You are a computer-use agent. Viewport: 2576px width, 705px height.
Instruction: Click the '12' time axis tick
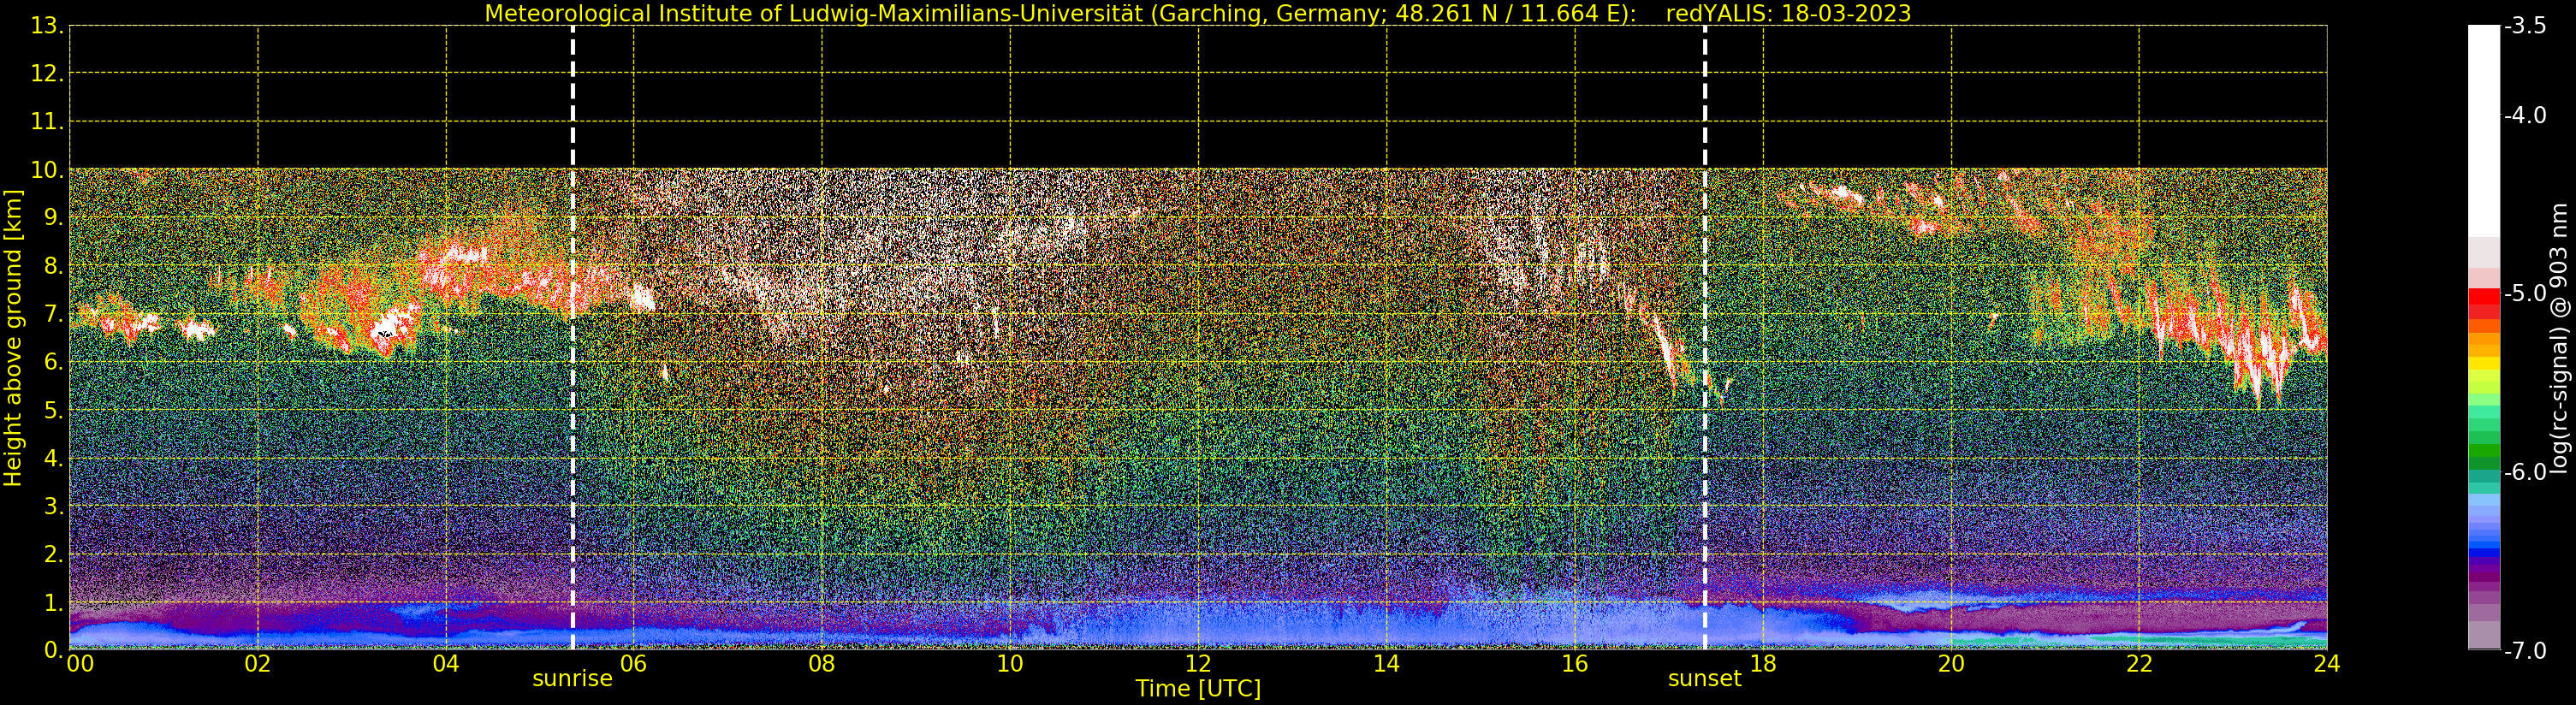tap(1198, 664)
